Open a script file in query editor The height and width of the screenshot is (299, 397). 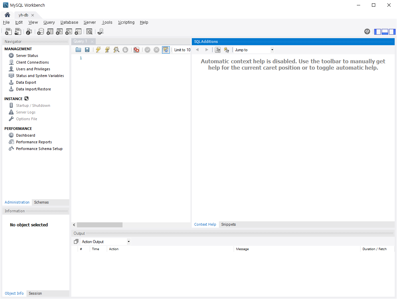tap(78, 50)
